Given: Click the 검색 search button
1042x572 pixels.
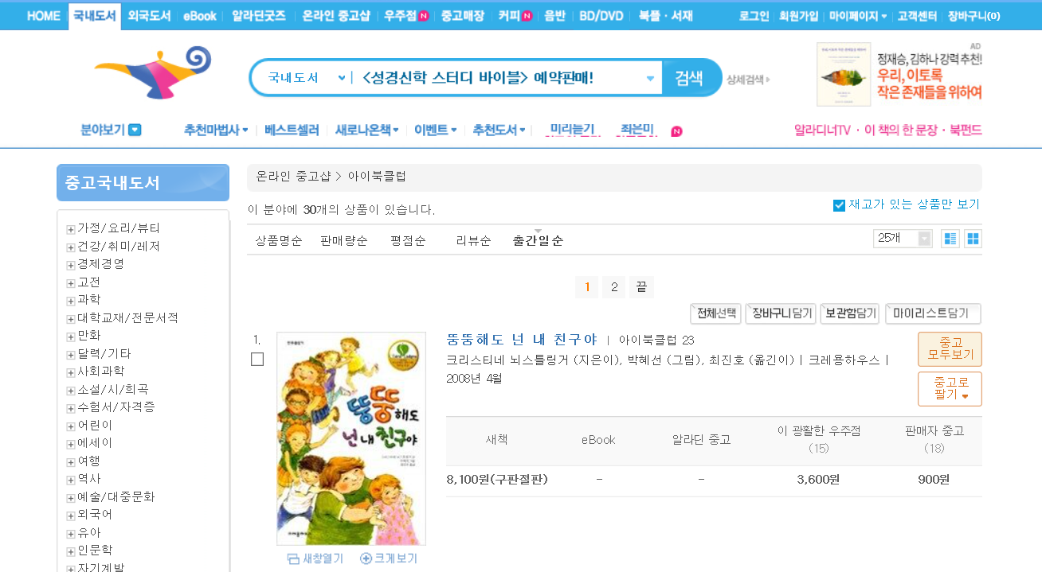Looking at the screenshot, I should (x=690, y=78).
